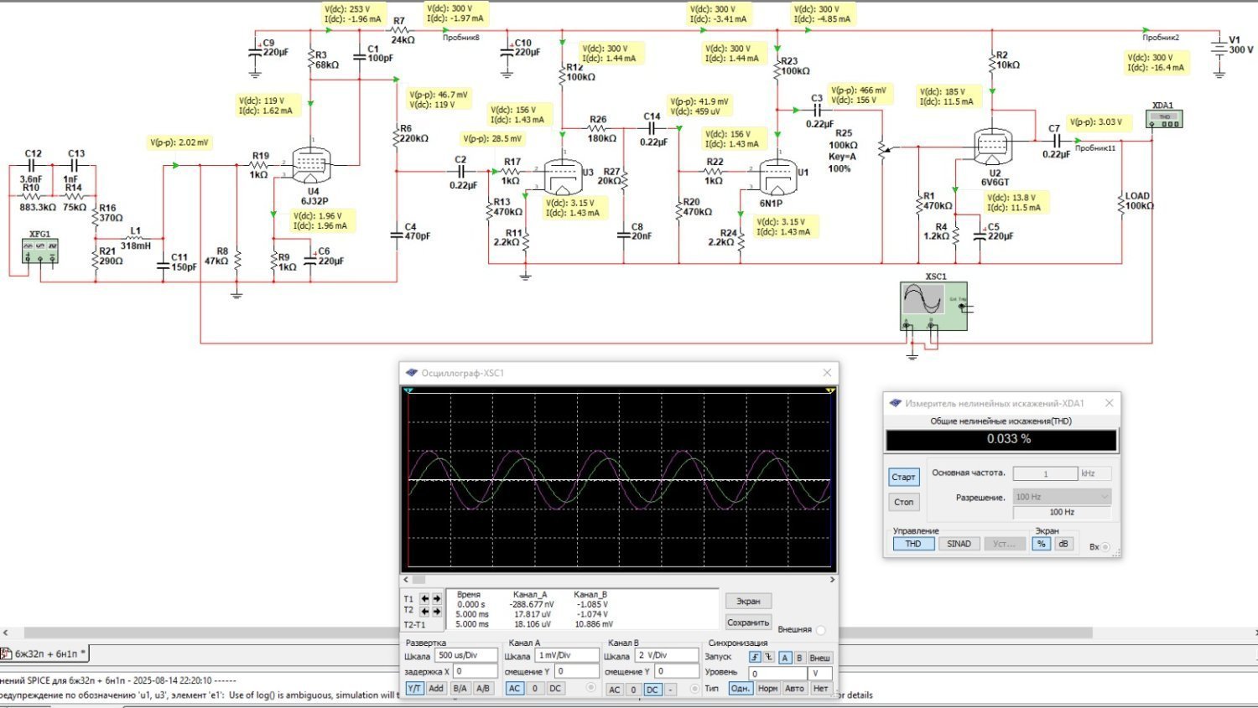Select the C9 220µF capacitor symbol
The image size is (1258, 708).
pos(256,52)
